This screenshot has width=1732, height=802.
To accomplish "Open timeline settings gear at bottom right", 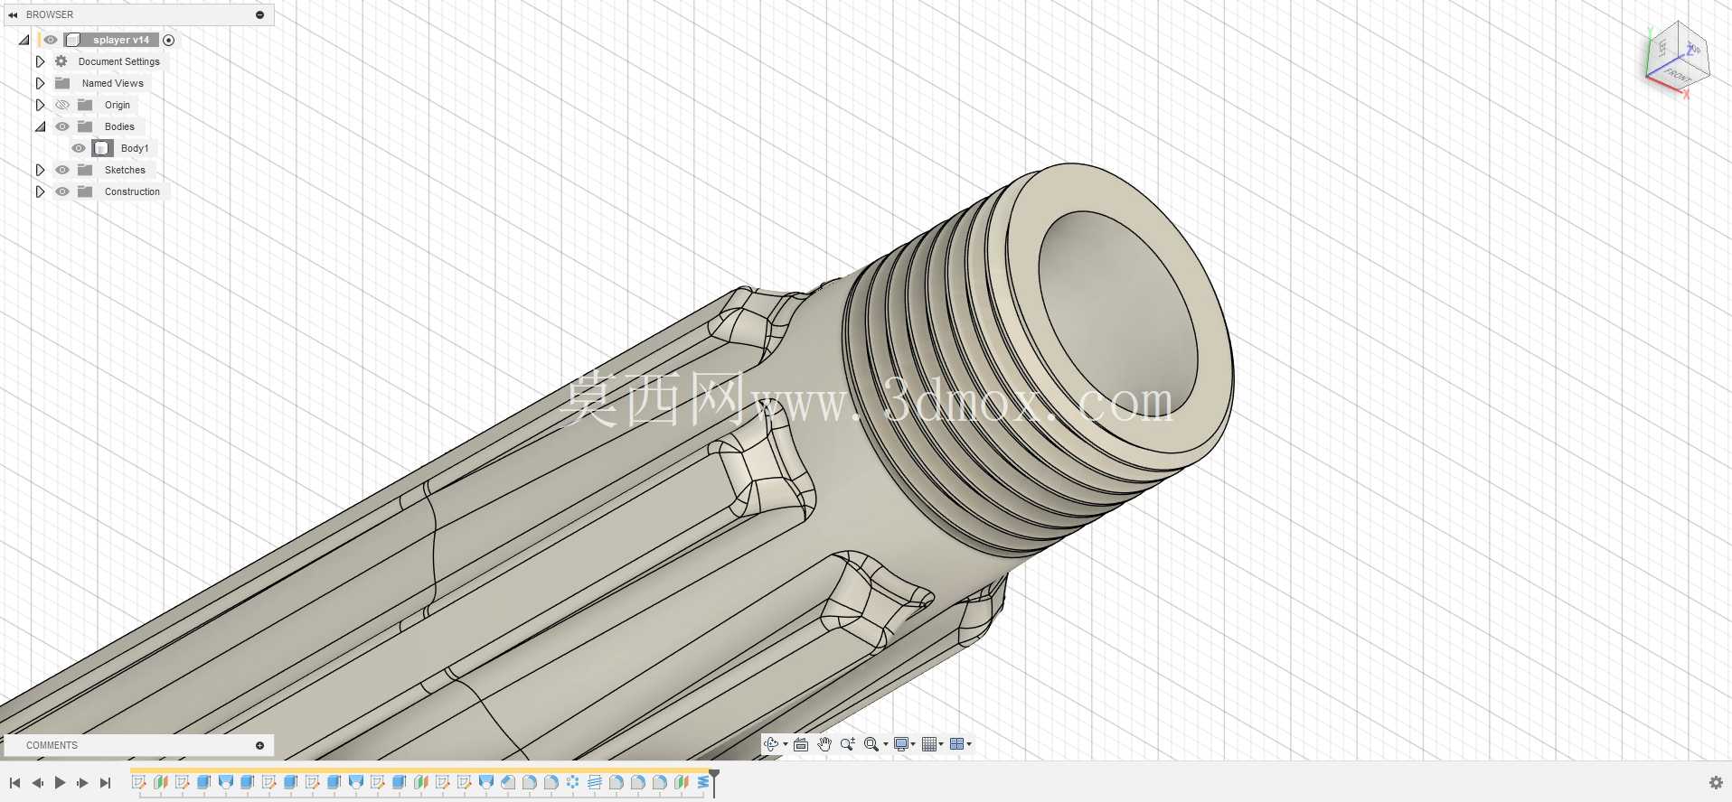I will (1716, 783).
